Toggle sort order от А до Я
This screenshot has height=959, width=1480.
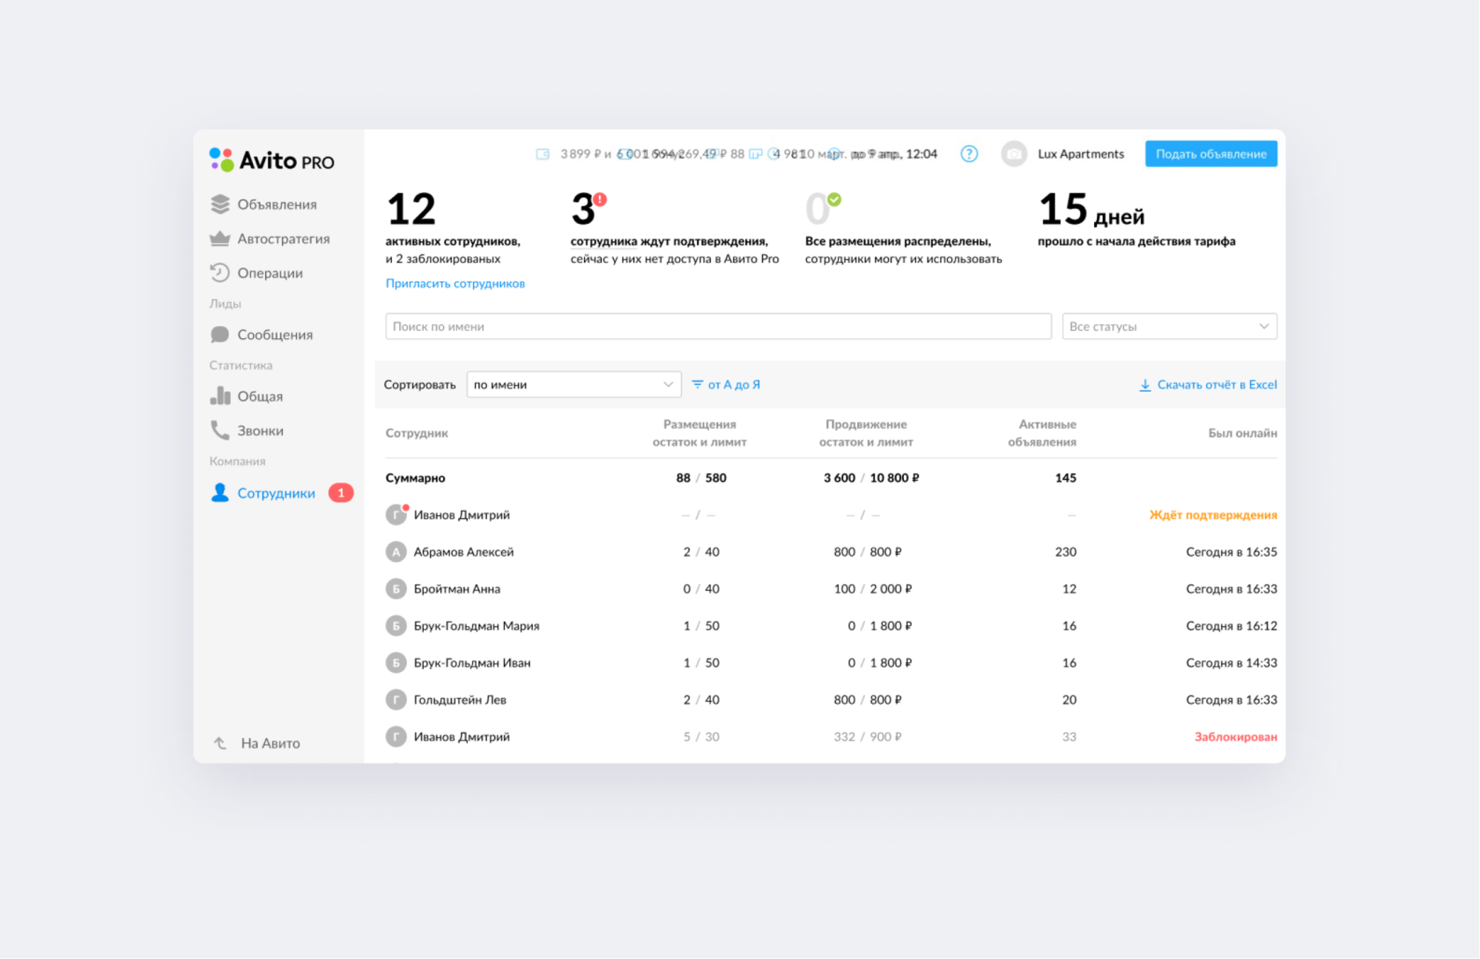click(x=726, y=385)
